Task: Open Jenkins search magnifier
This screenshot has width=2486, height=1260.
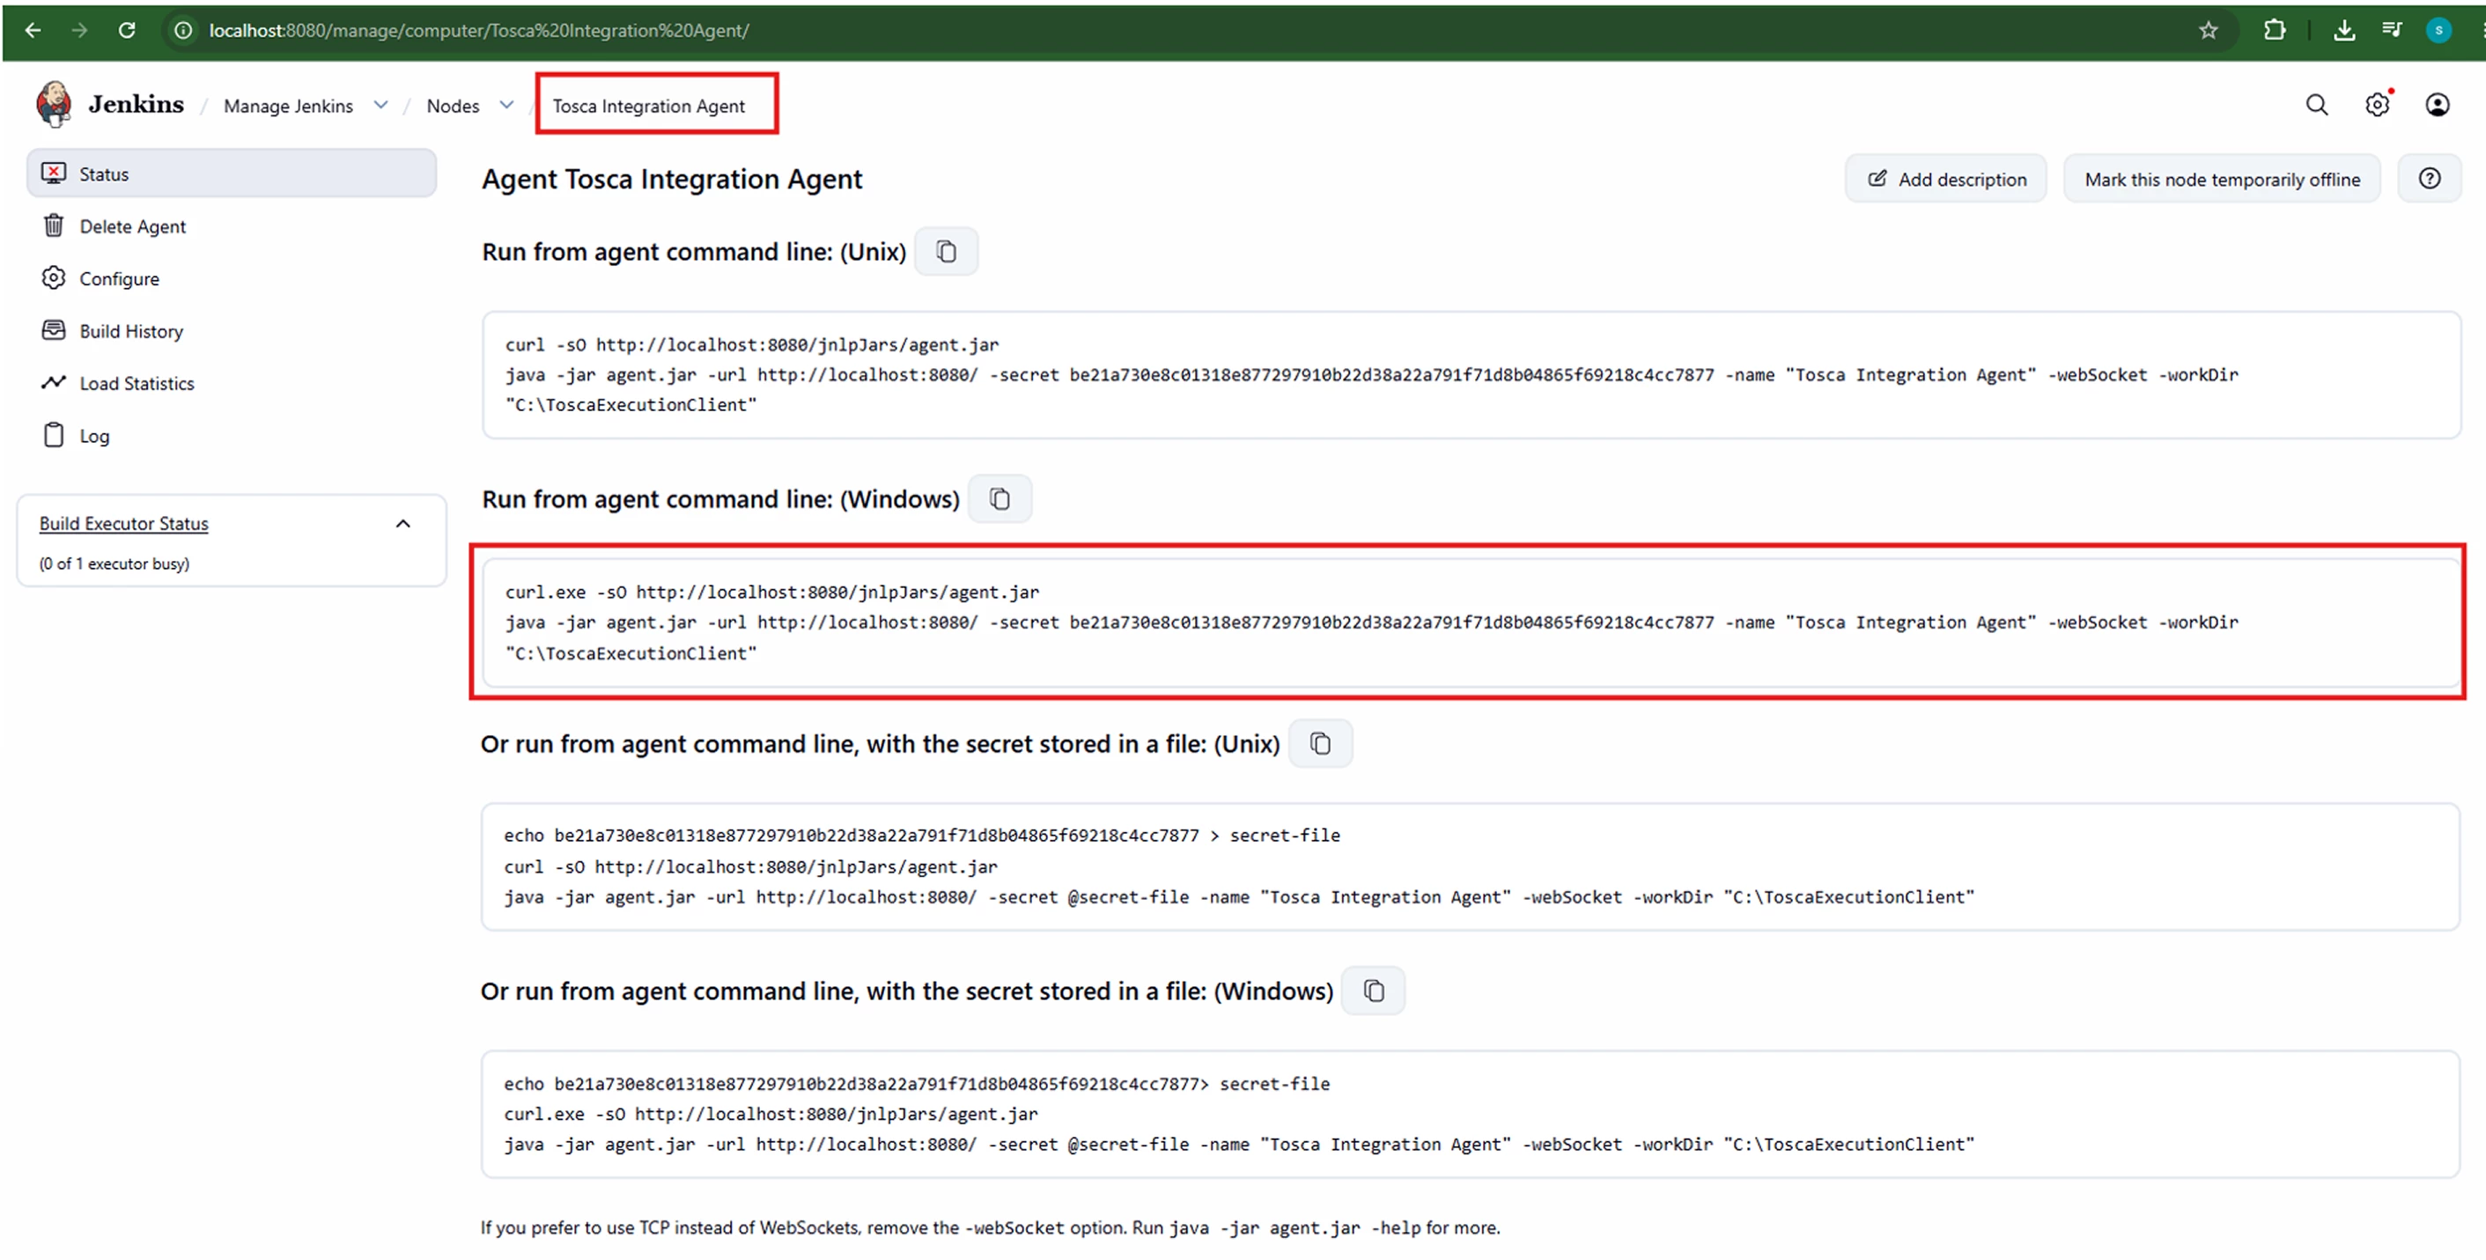Action: tap(2317, 104)
